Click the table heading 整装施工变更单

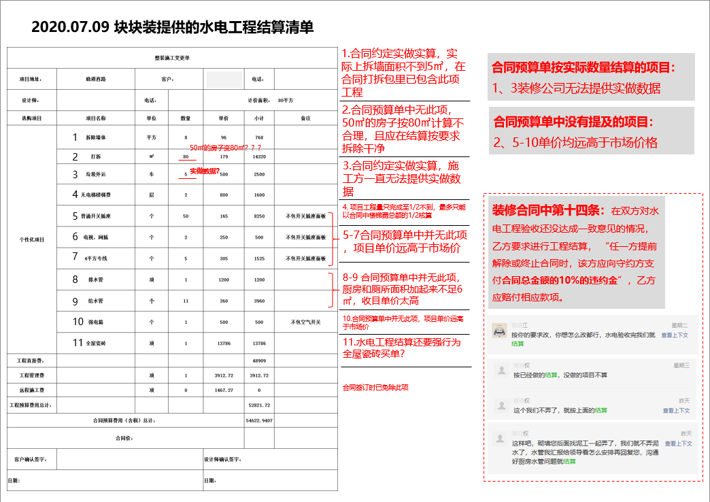click(x=172, y=58)
